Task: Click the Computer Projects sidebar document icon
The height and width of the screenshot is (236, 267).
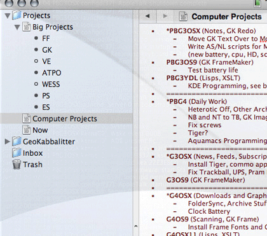Action: click(x=27, y=118)
